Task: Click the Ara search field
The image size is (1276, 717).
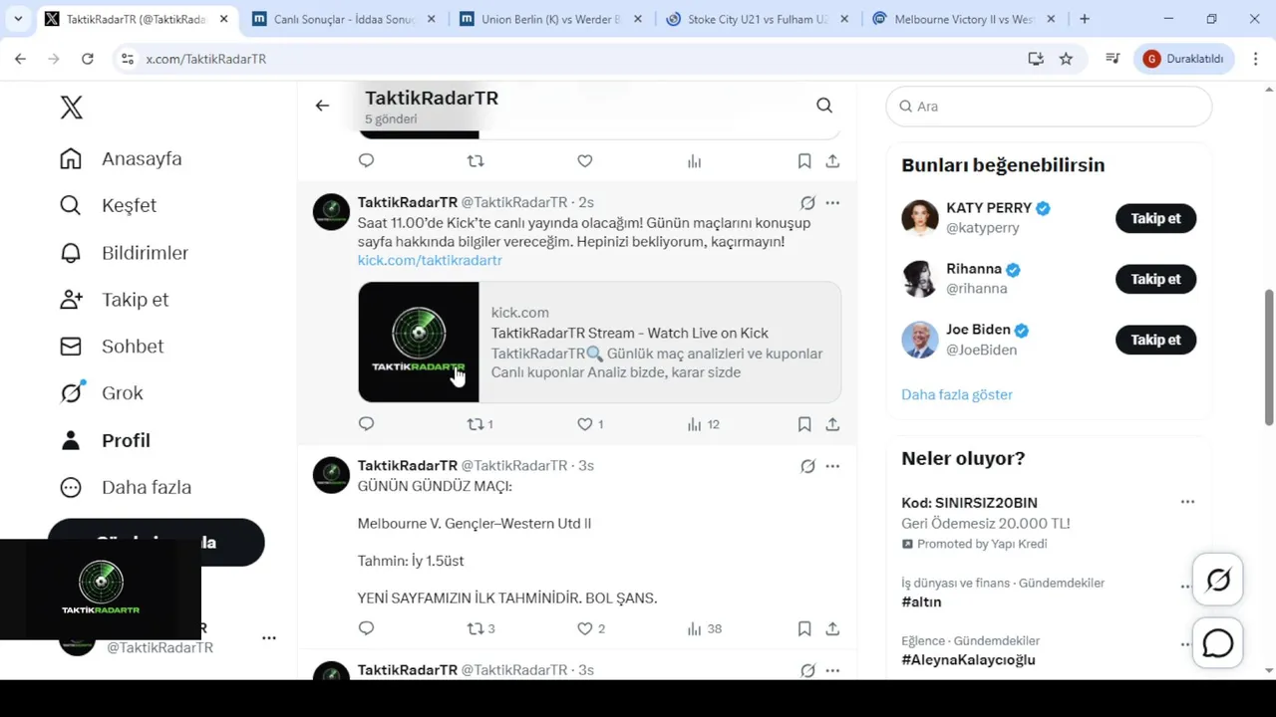Action: point(1049,106)
